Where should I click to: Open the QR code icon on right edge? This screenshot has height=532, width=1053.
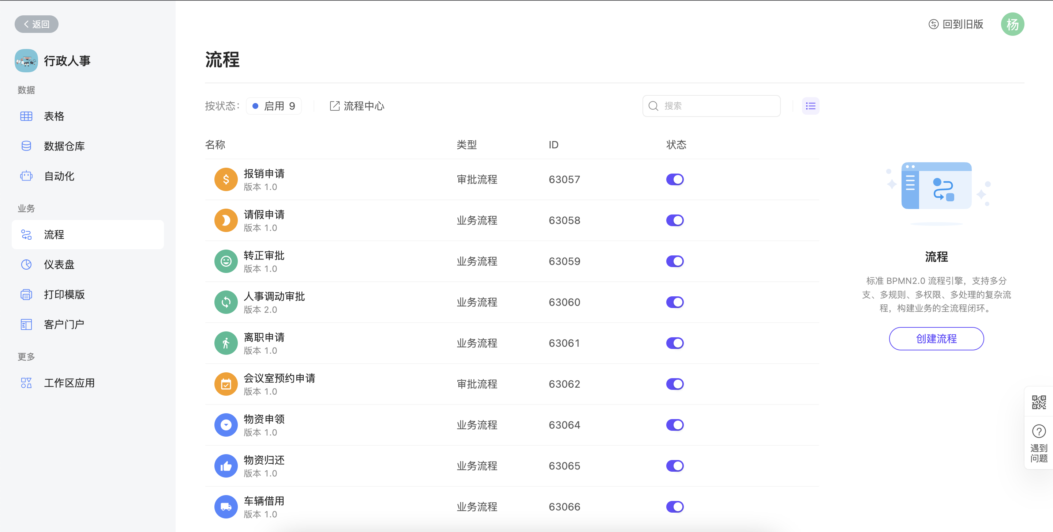coord(1038,402)
